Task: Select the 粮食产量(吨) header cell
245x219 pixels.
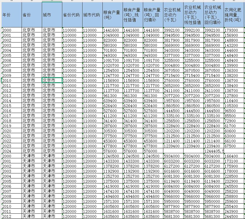Action: [x=113, y=15]
